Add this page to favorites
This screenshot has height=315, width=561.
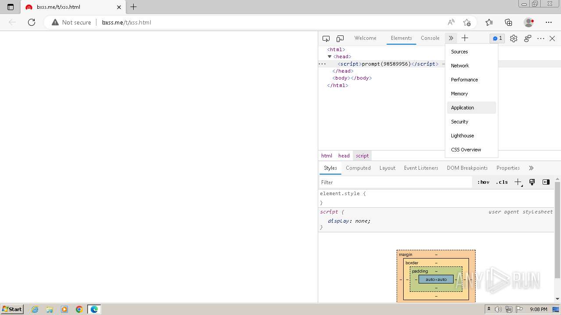467,22
